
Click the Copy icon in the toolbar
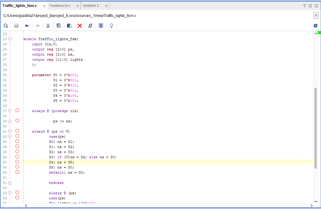coord(58,26)
